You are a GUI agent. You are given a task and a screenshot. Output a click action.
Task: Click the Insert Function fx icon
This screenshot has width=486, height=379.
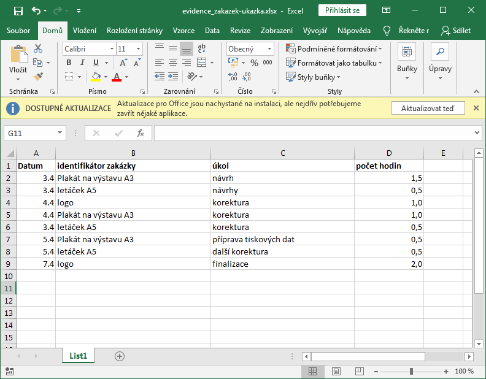pos(141,133)
